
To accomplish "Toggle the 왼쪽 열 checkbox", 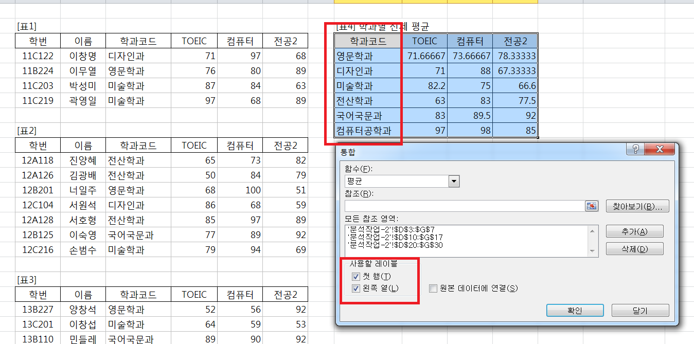I will [356, 288].
